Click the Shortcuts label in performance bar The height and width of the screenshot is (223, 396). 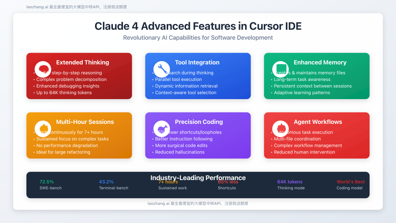[x=227, y=188]
